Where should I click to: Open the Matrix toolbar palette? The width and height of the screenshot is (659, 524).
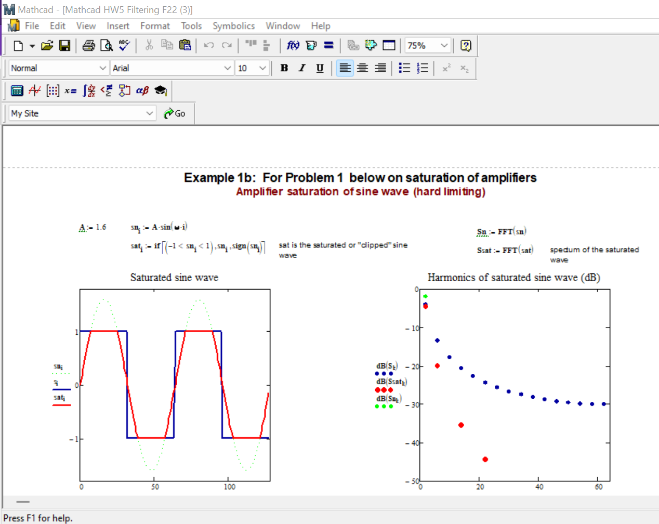(x=52, y=90)
